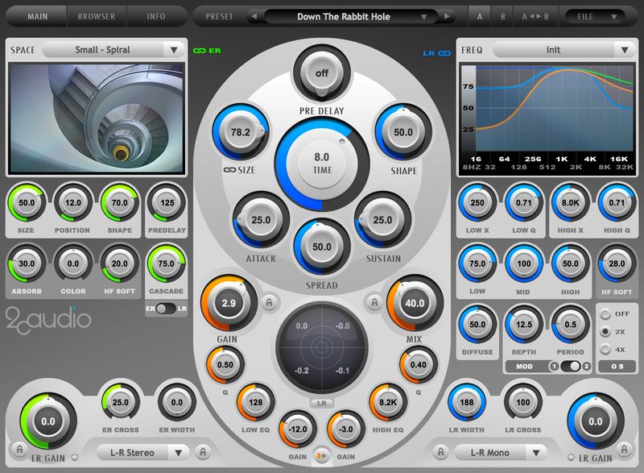Click the lock icon beside the orange Gain knob
This screenshot has width=644, height=473.
[268, 303]
